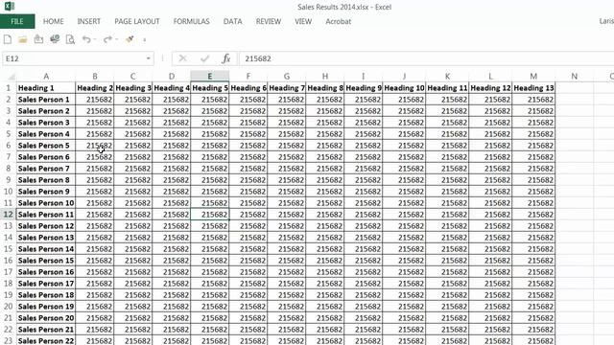Open Insert Function with the fx icon
Image resolution: width=614 pixels, height=345 pixels.
(226, 58)
